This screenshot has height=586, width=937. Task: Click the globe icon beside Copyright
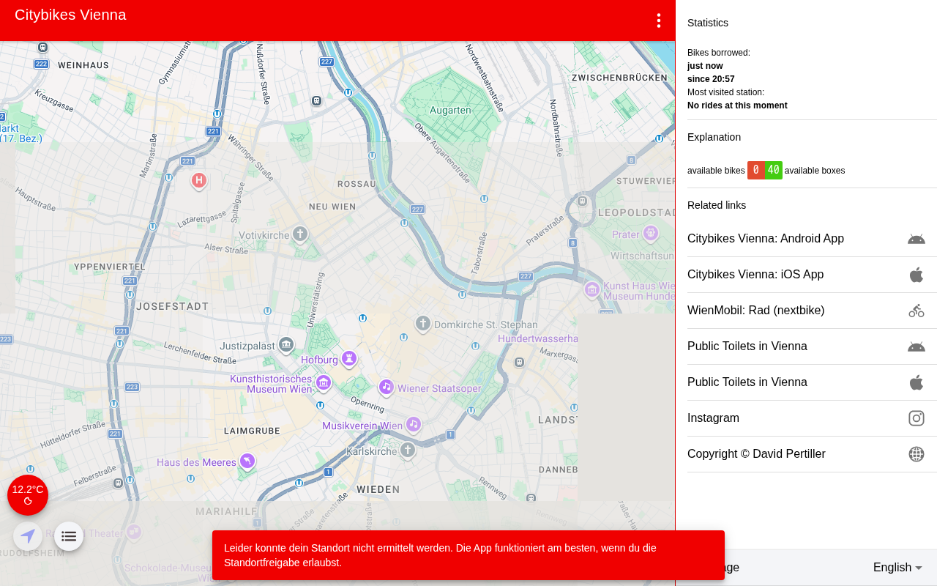pos(916,454)
